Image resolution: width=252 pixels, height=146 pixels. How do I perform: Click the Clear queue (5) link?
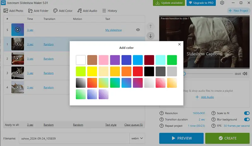click(x=133, y=125)
